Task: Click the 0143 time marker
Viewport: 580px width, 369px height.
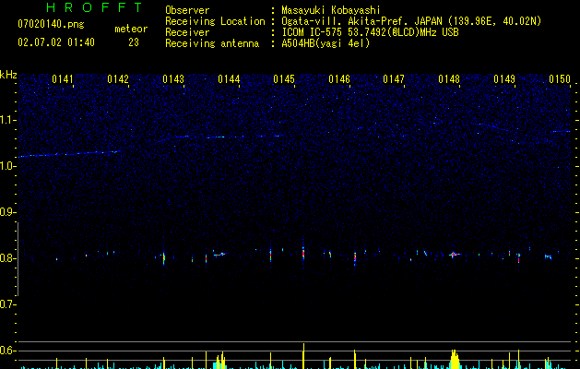Action: [173, 79]
